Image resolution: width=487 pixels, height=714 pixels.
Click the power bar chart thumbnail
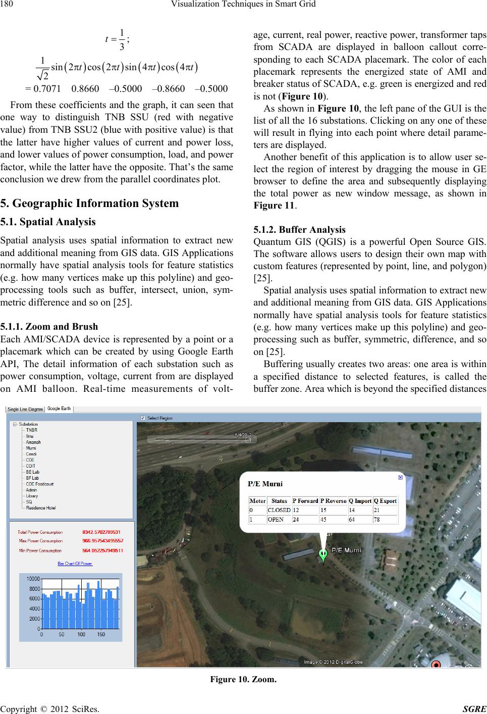tap(71, 607)
